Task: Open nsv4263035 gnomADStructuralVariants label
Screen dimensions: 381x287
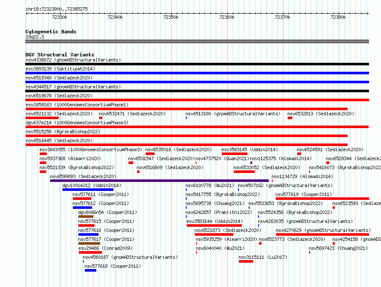Action: [x=305, y=221]
